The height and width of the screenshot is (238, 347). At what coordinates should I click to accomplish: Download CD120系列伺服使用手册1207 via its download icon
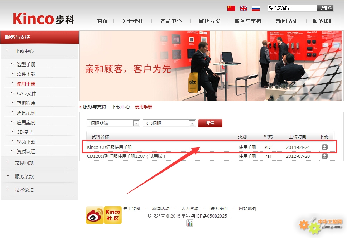point(325,156)
